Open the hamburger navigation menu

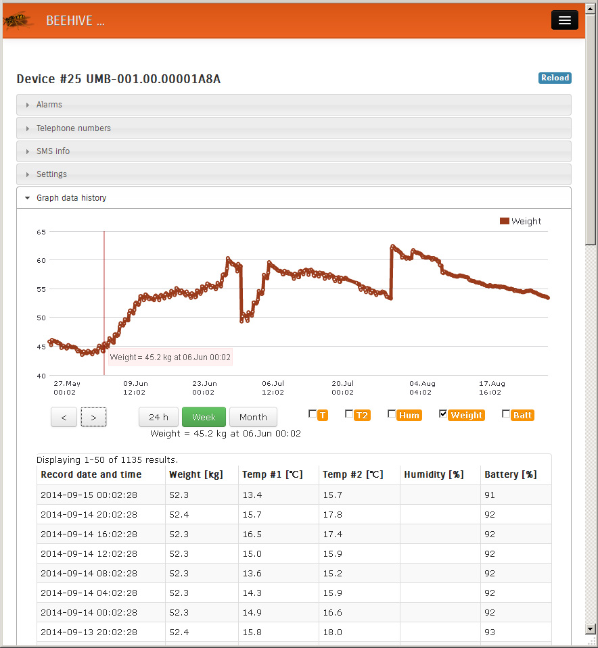point(564,20)
